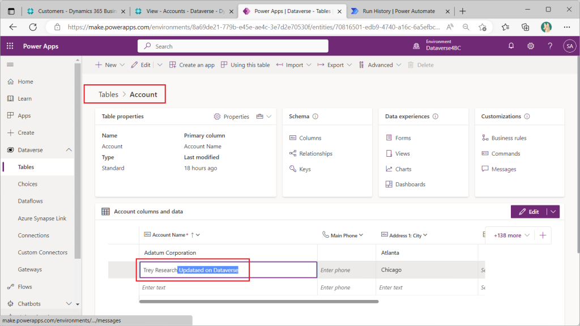
Task: Open browser Collections icon
Action: click(x=525, y=27)
